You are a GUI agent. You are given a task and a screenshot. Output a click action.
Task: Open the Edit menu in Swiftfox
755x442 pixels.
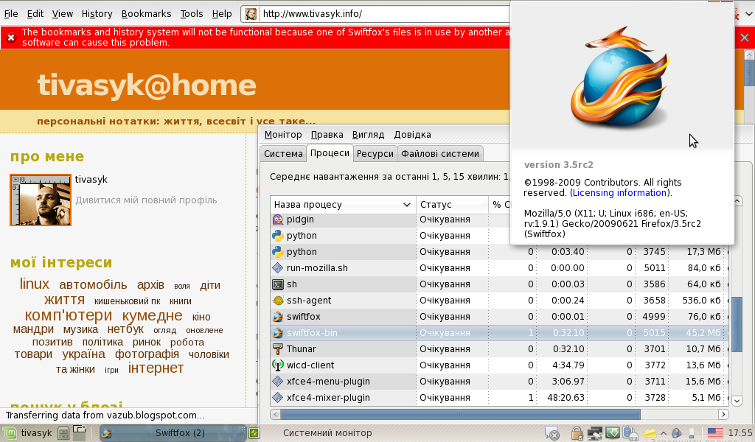click(x=35, y=14)
